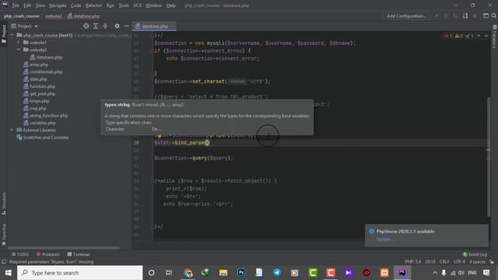
Task: Open the File menu
Action: (x=16, y=5)
